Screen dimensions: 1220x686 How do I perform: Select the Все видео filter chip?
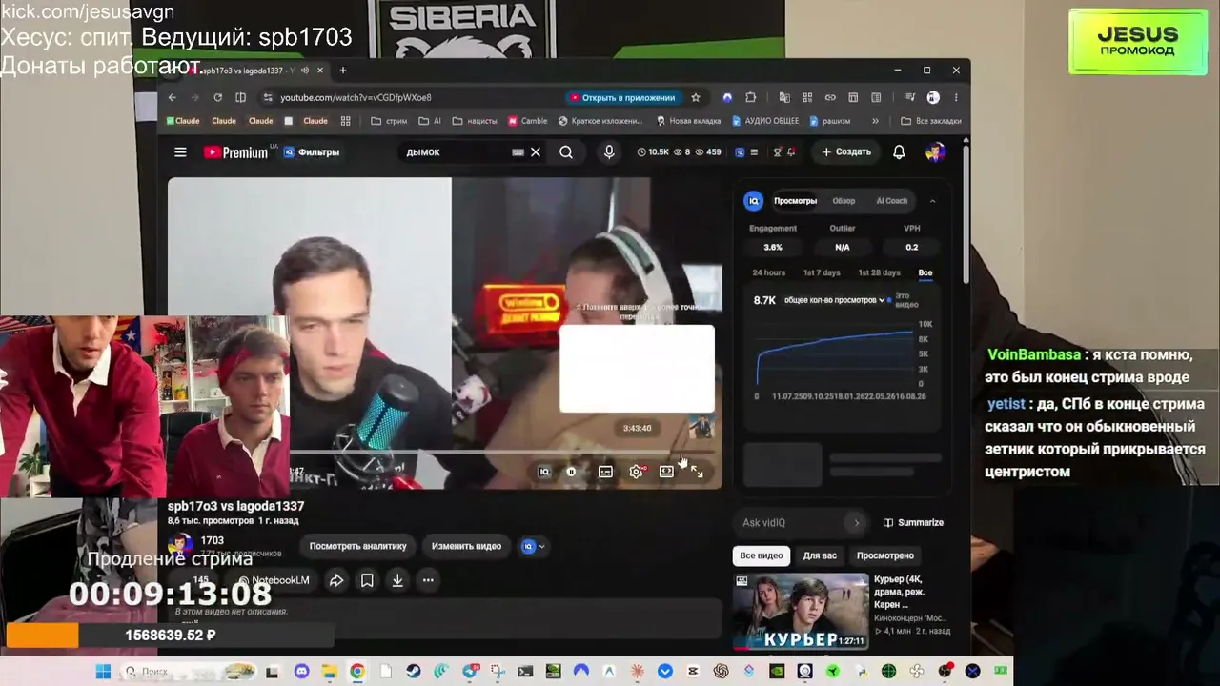coord(762,555)
